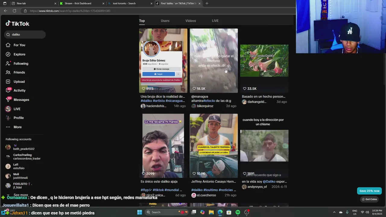Screen dimensions: 386x217
Task: Click the search field containing daliko
Action: point(25,34)
